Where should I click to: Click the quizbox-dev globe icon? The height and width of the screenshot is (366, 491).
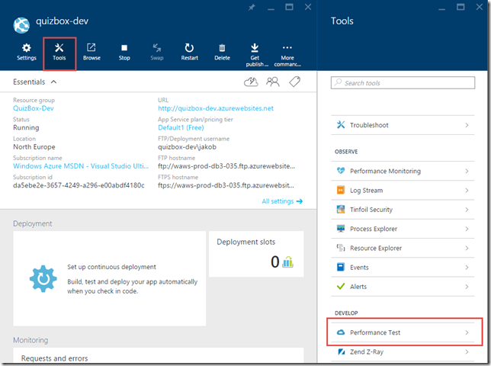coord(21,25)
